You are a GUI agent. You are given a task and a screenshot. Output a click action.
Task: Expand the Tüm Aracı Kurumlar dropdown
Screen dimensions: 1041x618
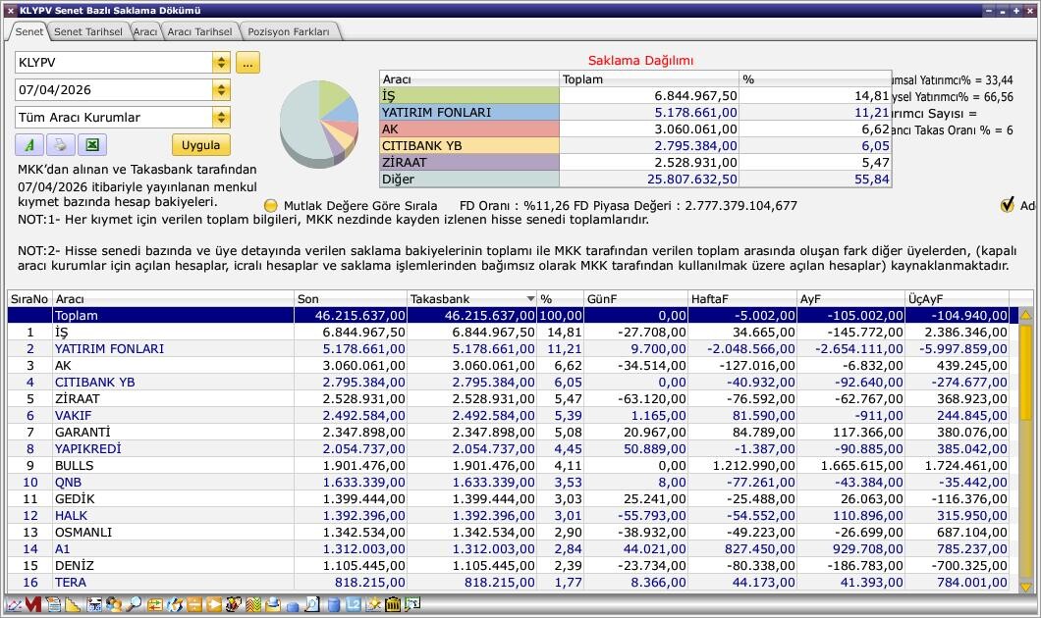click(x=221, y=118)
